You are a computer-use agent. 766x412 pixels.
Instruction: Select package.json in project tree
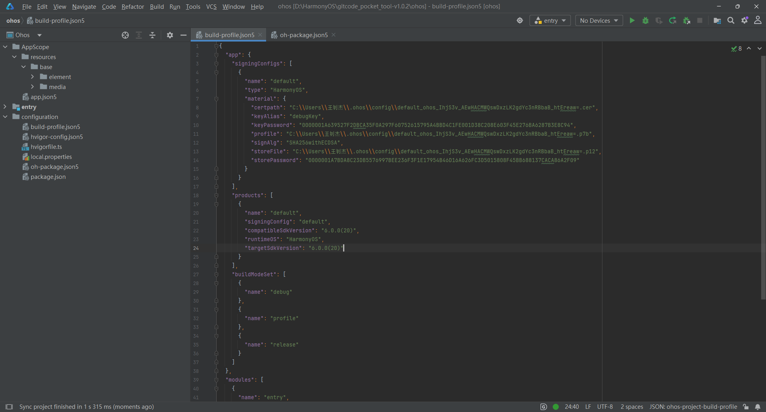pos(48,176)
